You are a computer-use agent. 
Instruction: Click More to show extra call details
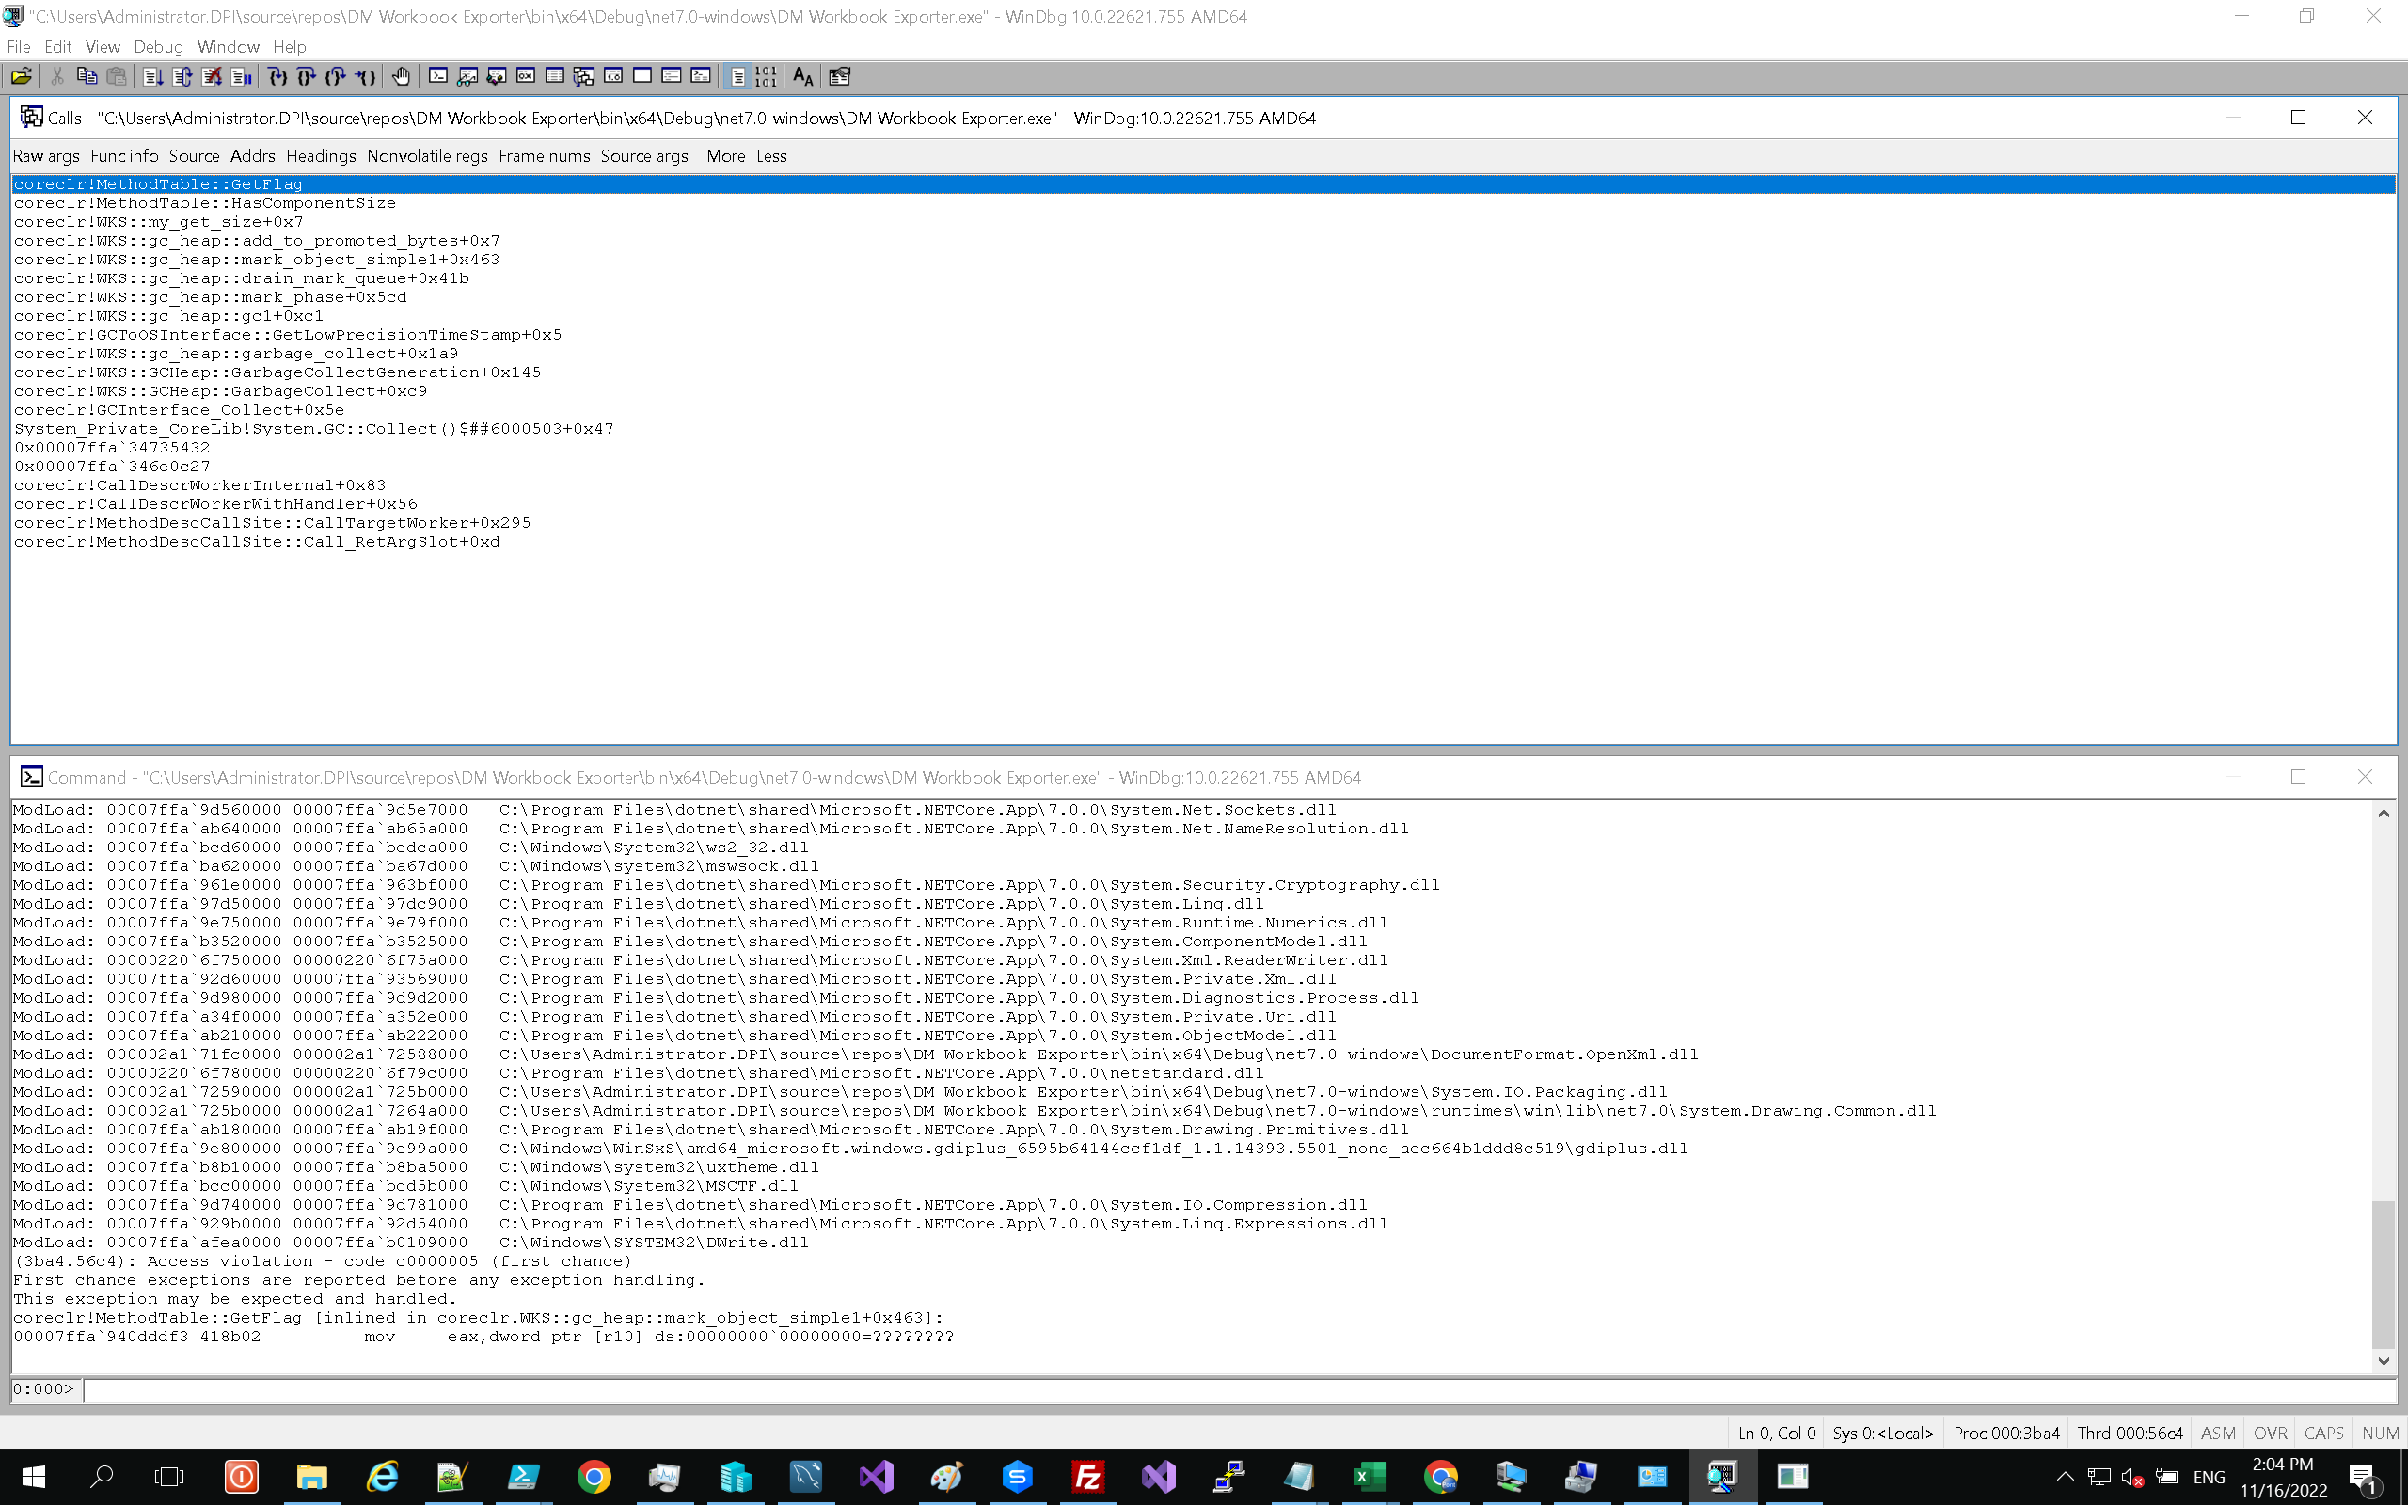(725, 156)
